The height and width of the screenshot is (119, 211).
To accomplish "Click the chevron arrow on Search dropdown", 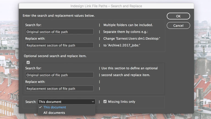I will click(93, 102).
